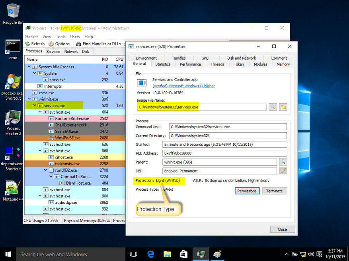
Task: Switch to the Disk tab in Process Hacker
Action: click(x=86, y=52)
